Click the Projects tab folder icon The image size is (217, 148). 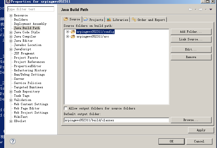pos(86,19)
